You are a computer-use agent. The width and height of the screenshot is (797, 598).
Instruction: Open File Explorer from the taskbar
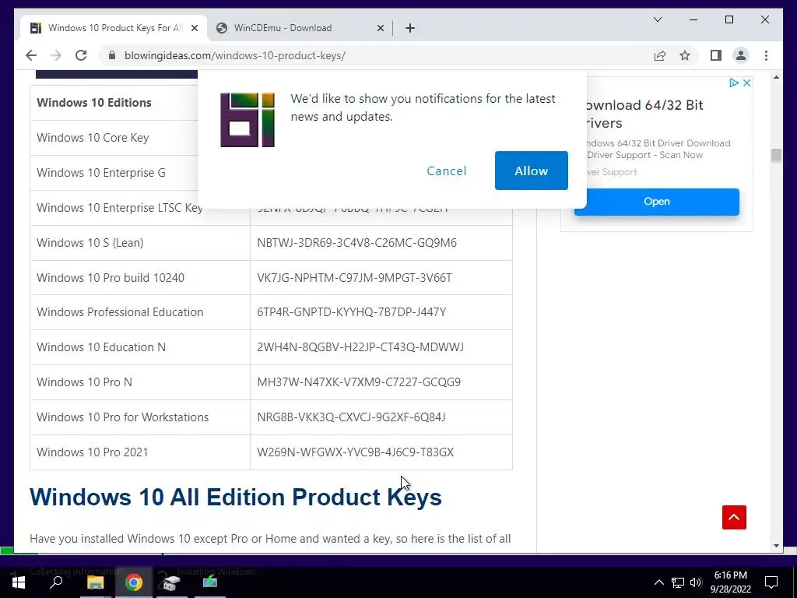95,582
